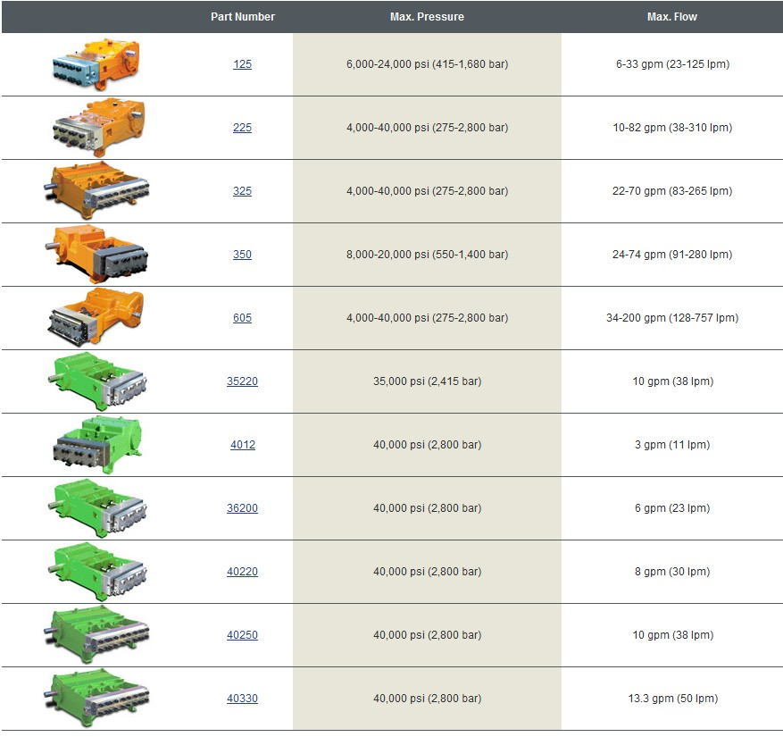Visit the 40220 pump page link
Image resolution: width=783 pixels, height=737 pixels.
242,572
